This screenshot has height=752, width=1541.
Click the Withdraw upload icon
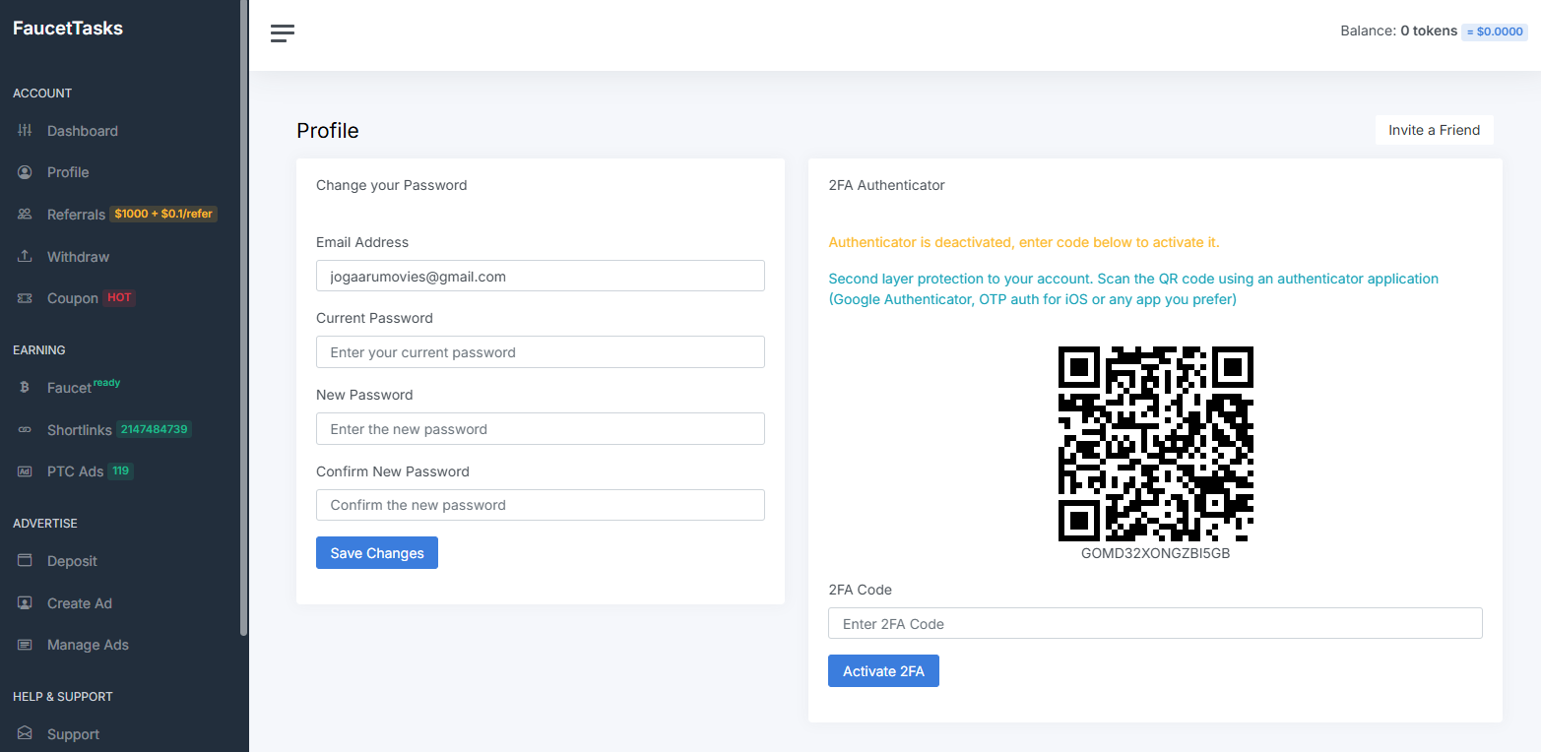coord(26,257)
